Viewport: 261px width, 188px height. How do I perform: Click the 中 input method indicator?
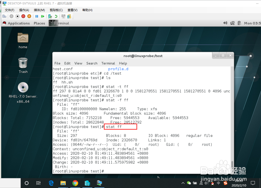(218, 183)
